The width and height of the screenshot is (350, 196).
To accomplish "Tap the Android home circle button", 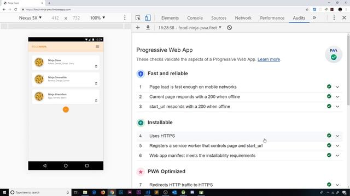I will 66,166.
